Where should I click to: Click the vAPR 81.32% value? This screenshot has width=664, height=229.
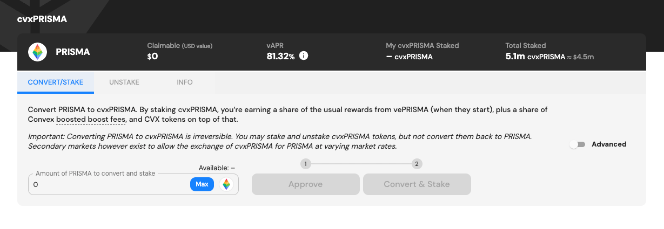coord(280,56)
